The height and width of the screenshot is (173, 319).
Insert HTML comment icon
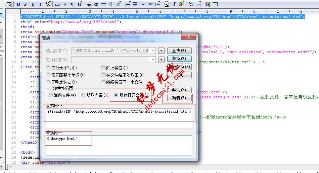(x=111, y=4)
